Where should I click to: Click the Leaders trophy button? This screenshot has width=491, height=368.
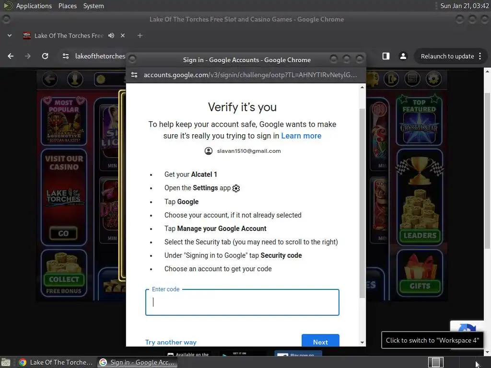tap(420, 235)
